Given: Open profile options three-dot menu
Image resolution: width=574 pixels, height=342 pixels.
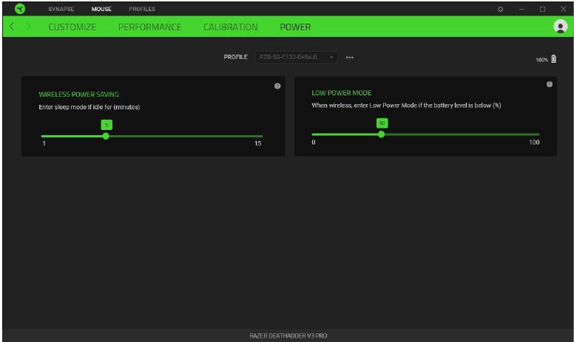Looking at the screenshot, I should (350, 58).
